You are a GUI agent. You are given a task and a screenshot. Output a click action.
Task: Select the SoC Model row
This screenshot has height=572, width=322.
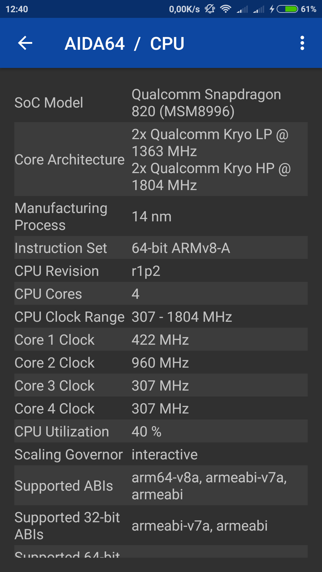pyautogui.click(x=161, y=103)
